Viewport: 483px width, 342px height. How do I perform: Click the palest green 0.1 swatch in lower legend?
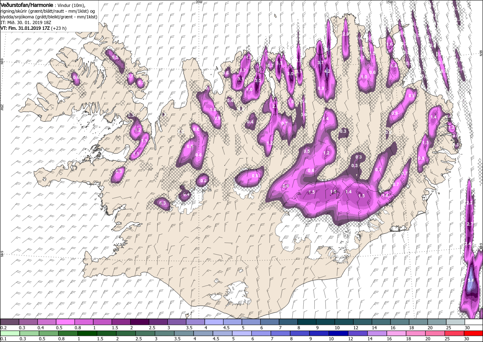10,333
